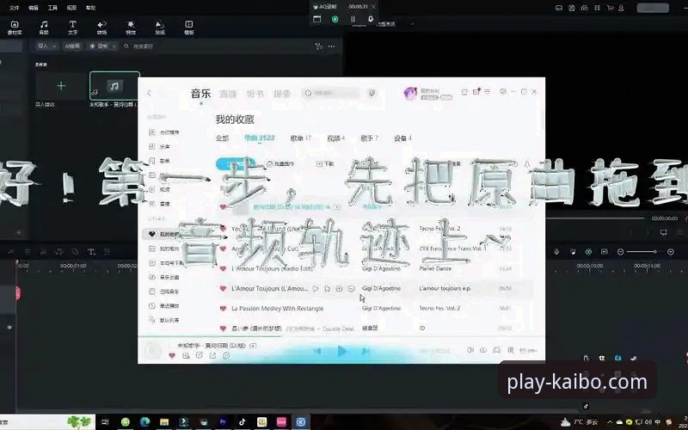Open the hamburger main menu in music player
Screen dimensions: 688x430
tap(487, 91)
